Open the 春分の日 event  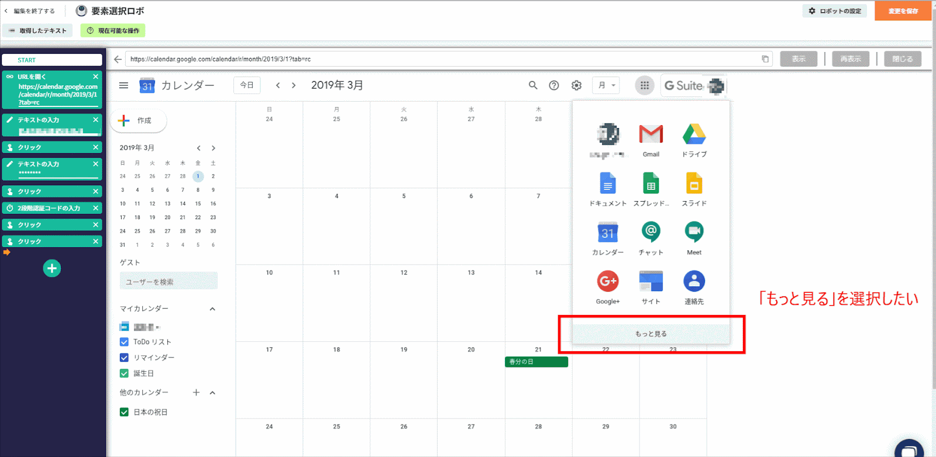tap(536, 362)
